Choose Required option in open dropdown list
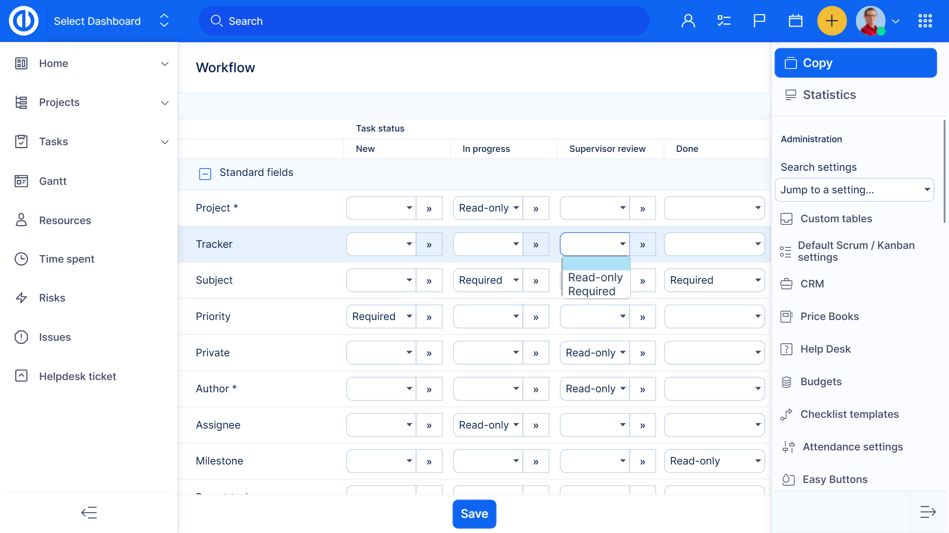The image size is (949, 533). (x=592, y=292)
